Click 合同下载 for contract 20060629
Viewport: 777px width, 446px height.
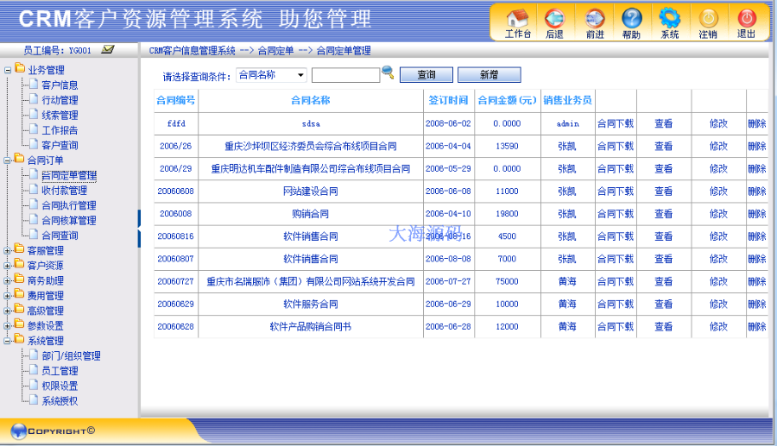(x=616, y=304)
